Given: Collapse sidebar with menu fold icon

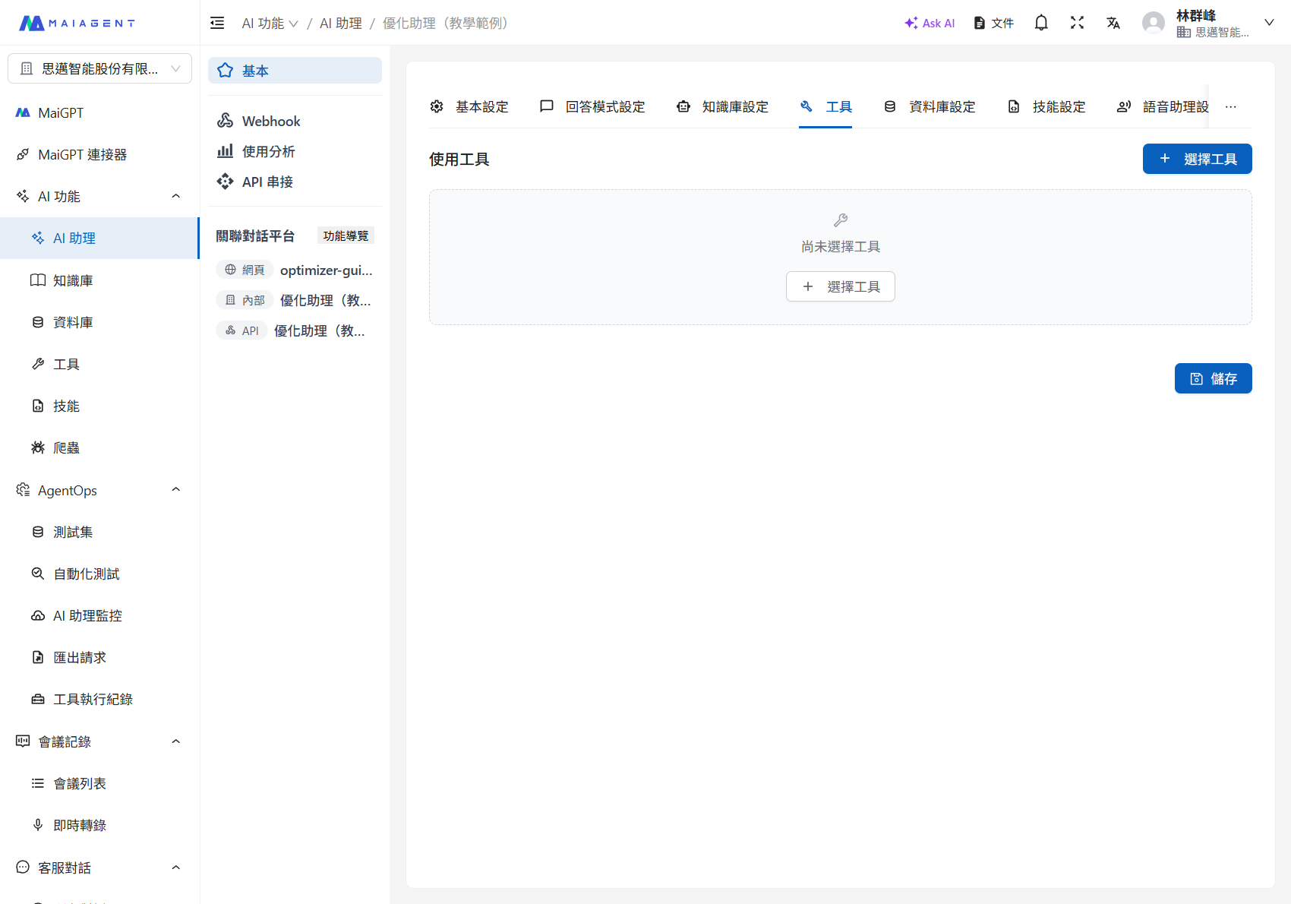Looking at the screenshot, I should pyautogui.click(x=217, y=23).
